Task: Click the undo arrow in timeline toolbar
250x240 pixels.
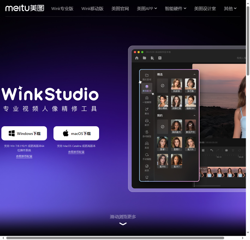Action: tap(211, 150)
